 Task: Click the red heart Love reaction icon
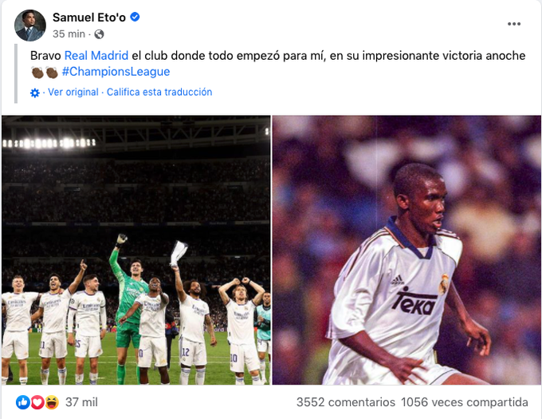37,402
